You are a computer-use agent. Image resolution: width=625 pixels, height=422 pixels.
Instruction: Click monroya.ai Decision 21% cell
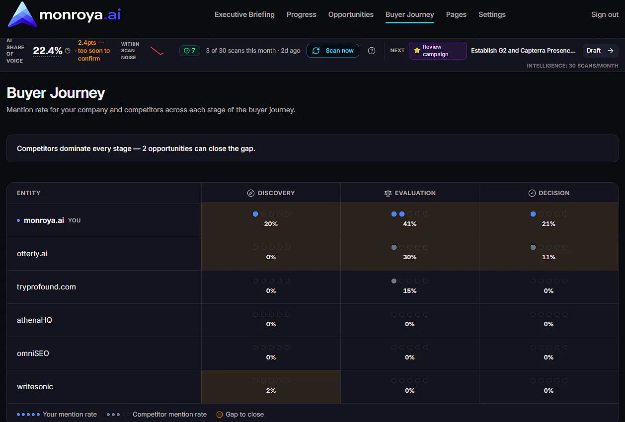pos(548,220)
